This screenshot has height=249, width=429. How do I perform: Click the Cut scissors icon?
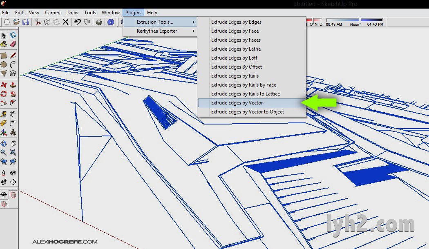coord(37,22)
